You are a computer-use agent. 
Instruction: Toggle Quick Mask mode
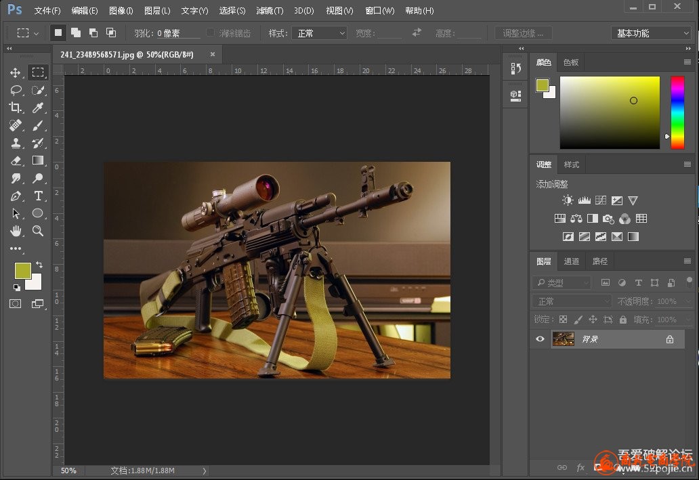[x=15, y=304]
